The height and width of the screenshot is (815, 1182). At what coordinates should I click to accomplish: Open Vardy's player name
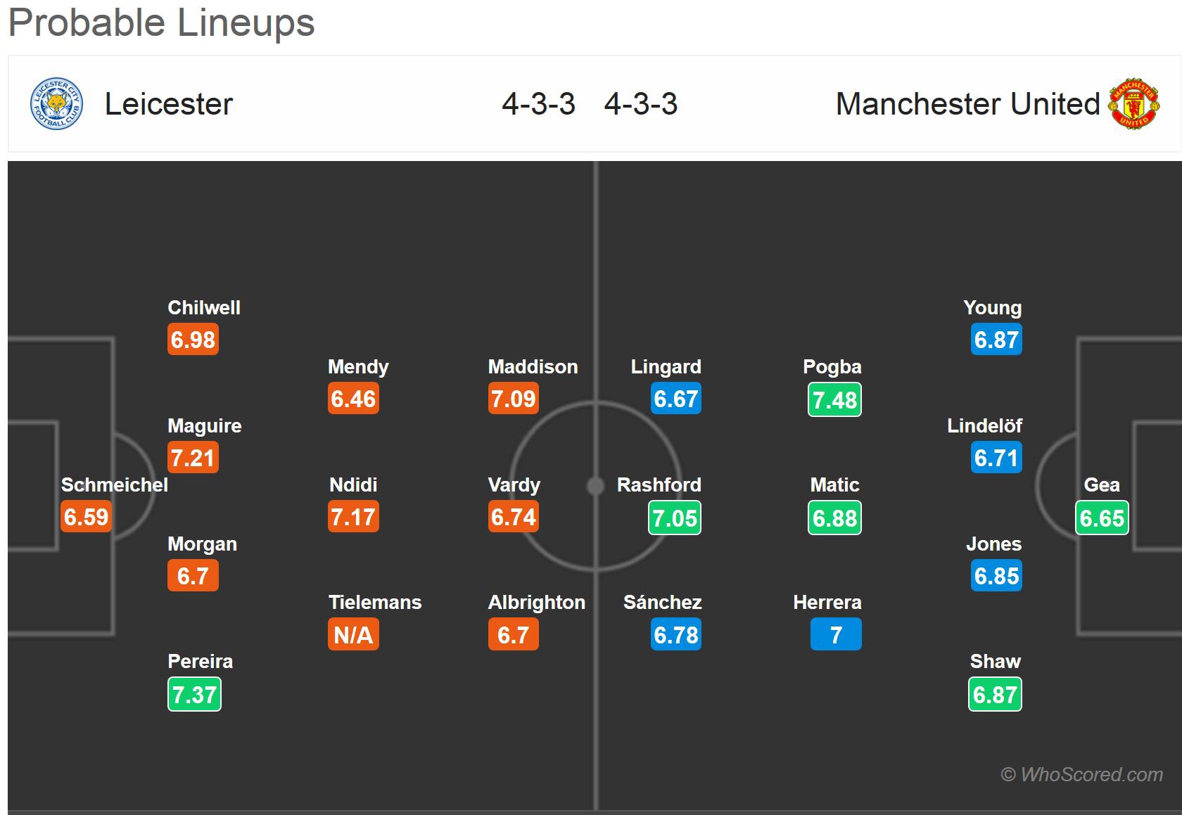pyautogui.click(x=514, y=484)
